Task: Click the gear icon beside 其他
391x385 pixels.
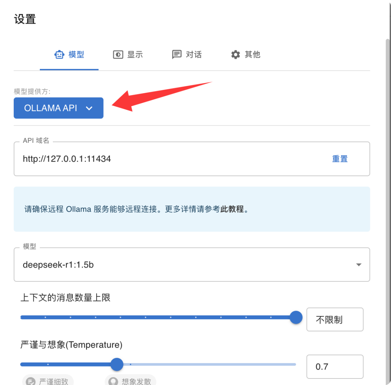Action: [x=235, y=54]
